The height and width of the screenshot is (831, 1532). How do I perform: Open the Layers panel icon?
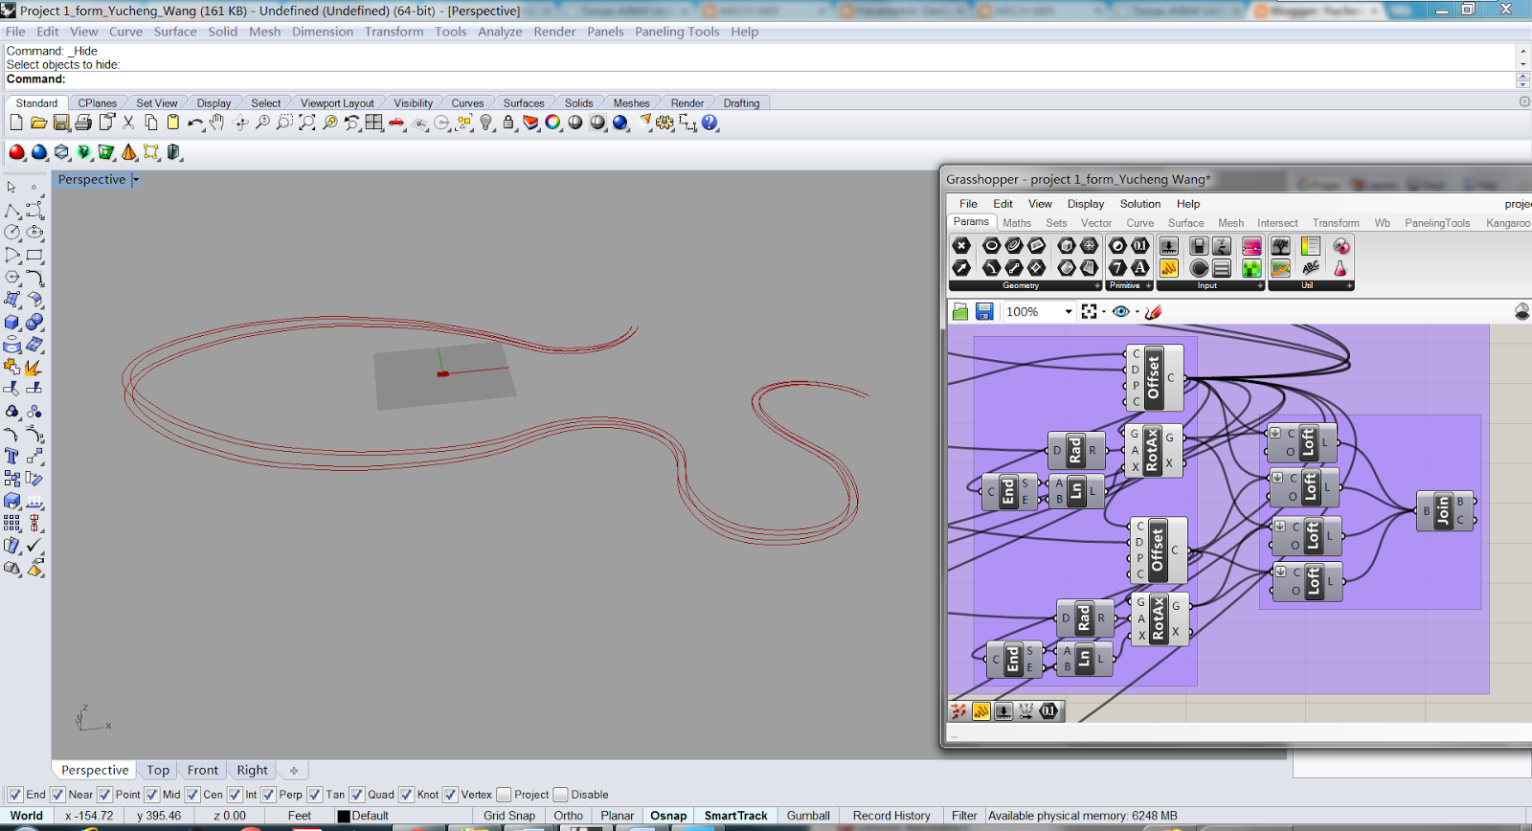(x=530, y=123)
